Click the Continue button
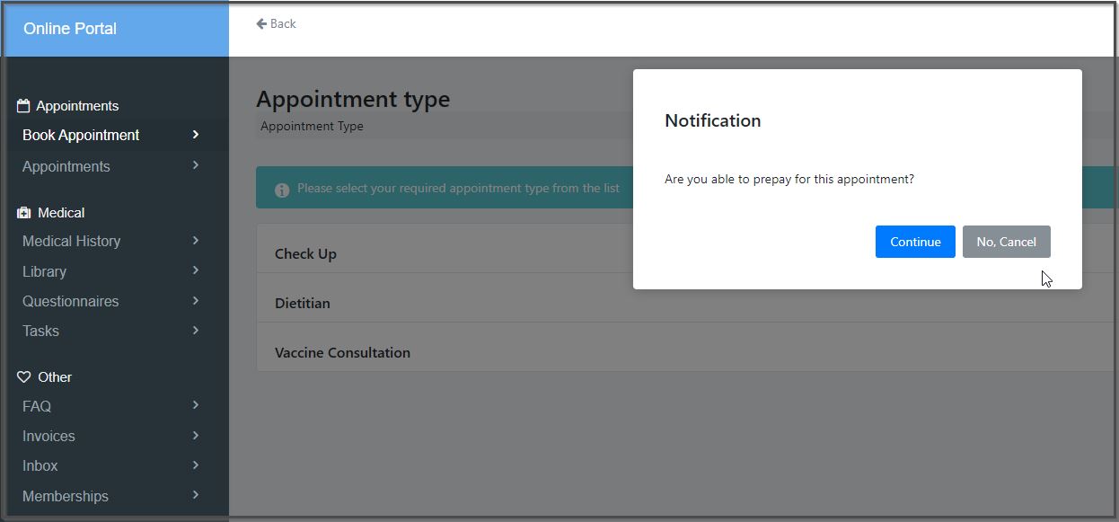 [915, 242]
